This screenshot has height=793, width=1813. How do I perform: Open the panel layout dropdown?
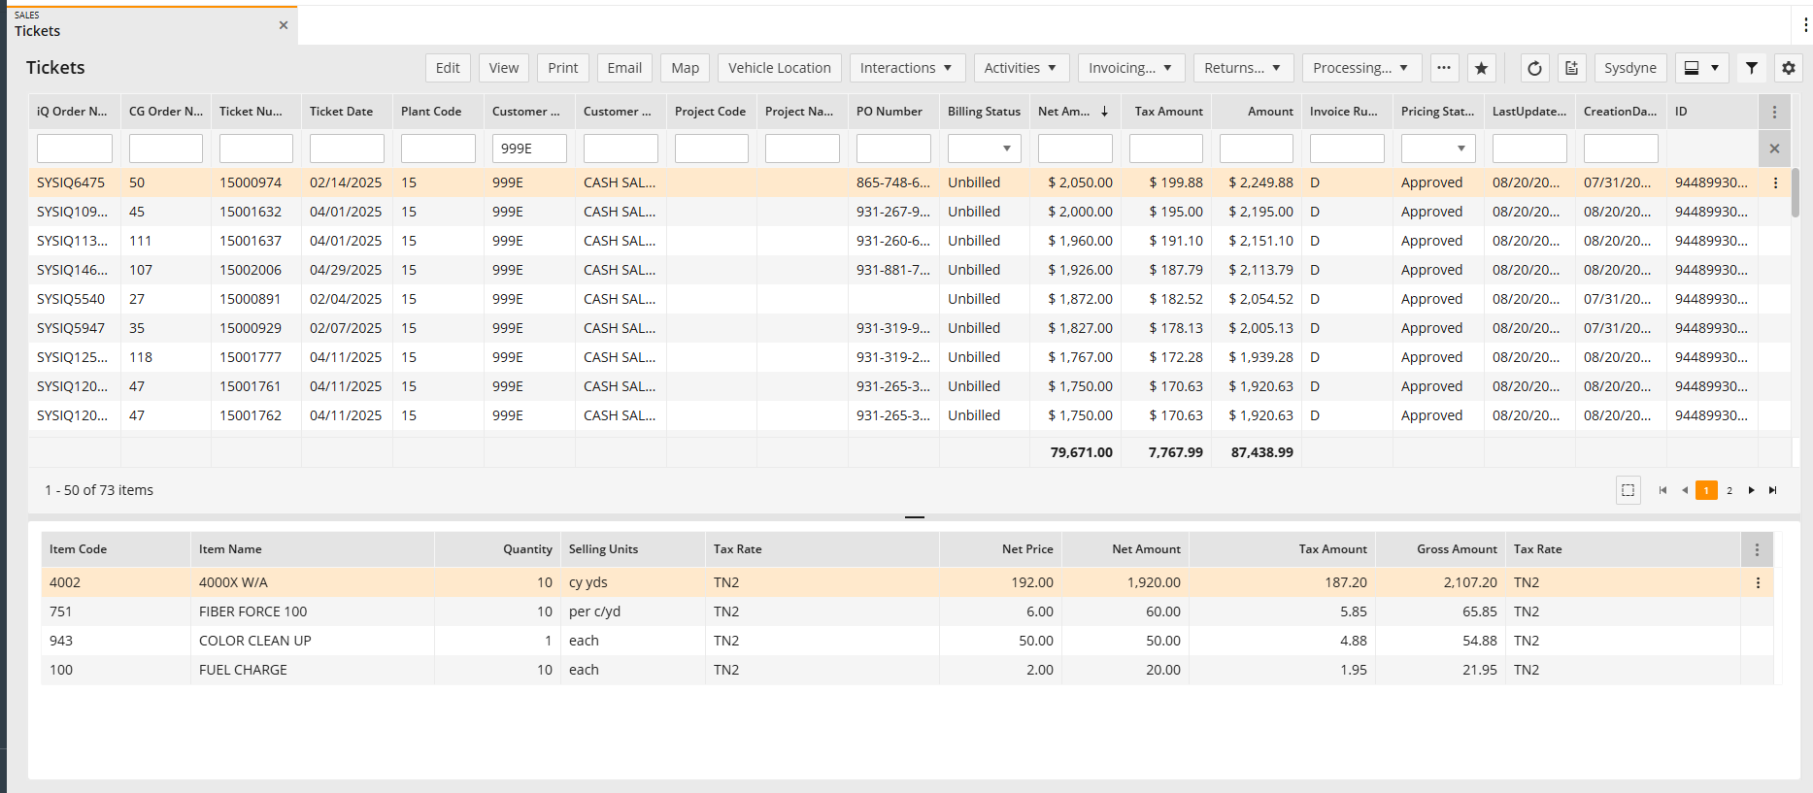(1701, 68)
